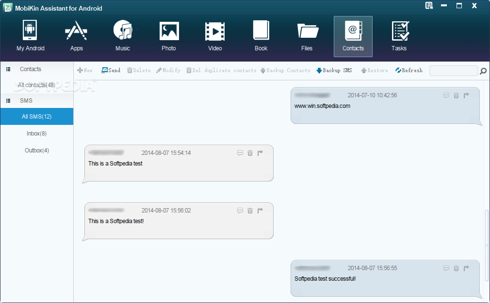Trash icon on 15:54:14 message

(250, 153)
